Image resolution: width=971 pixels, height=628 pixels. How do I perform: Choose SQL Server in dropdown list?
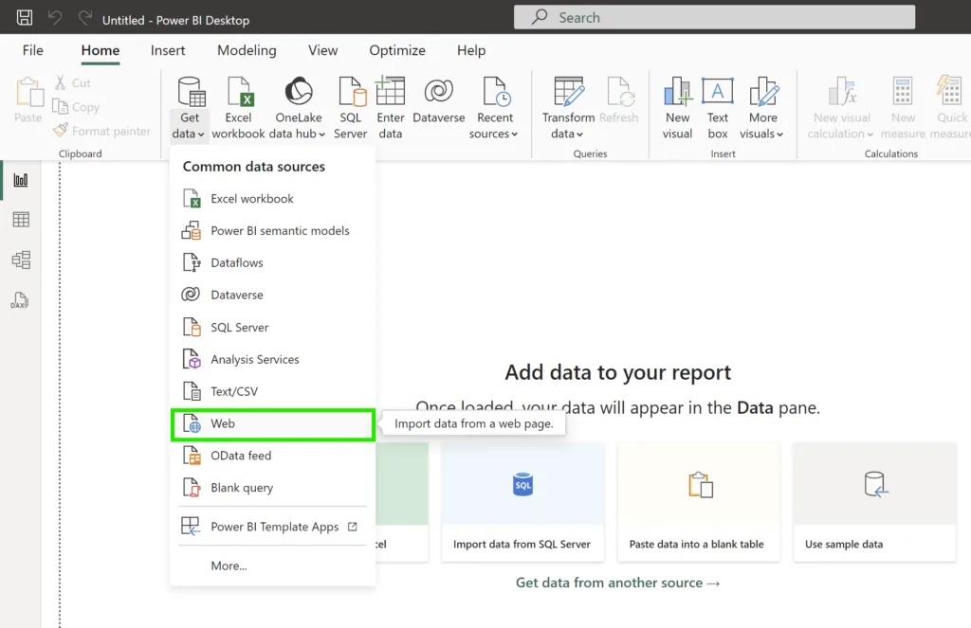tap(272, 328)
